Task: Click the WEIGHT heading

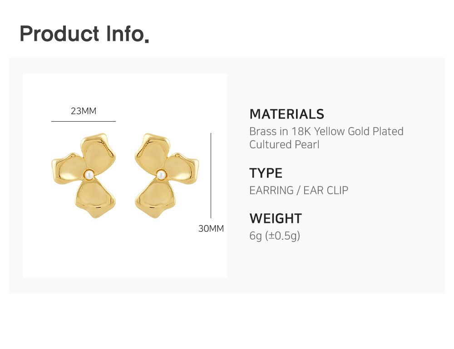Action: coord(276,218)
